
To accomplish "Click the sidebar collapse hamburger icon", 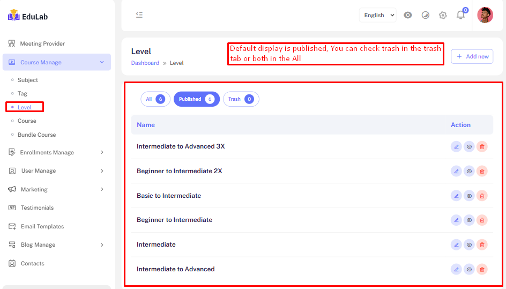I will pyautogui.click(x=139, y=15).
